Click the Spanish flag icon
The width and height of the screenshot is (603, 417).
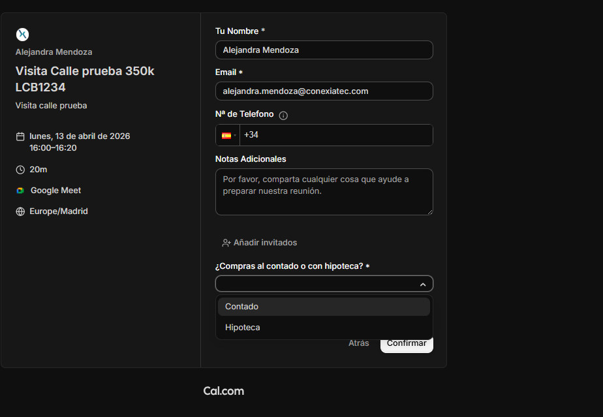click(226, 136)
